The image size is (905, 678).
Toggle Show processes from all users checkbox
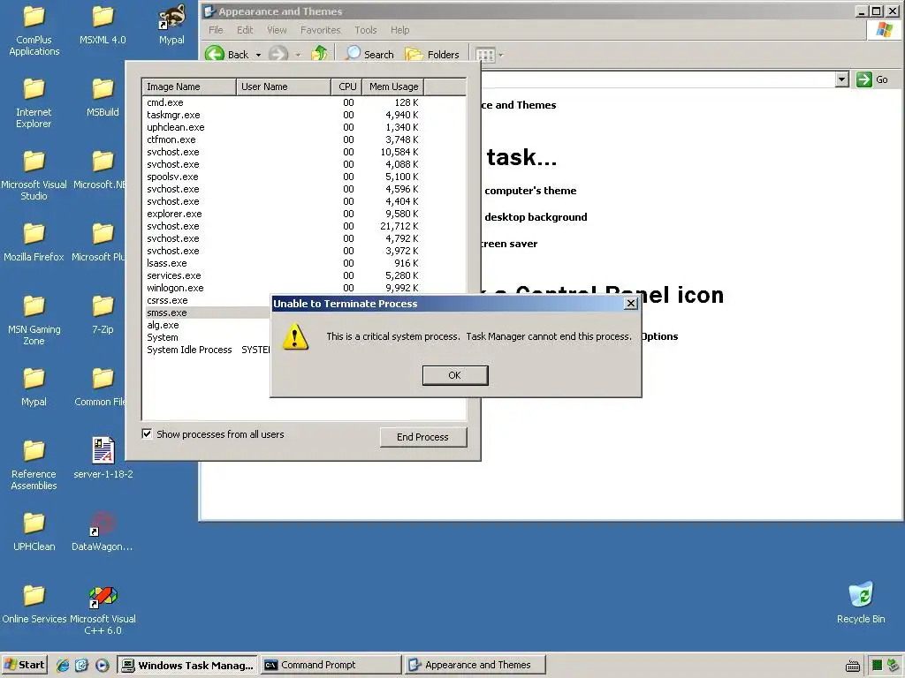pyautogui.click(x=148, y=434)
